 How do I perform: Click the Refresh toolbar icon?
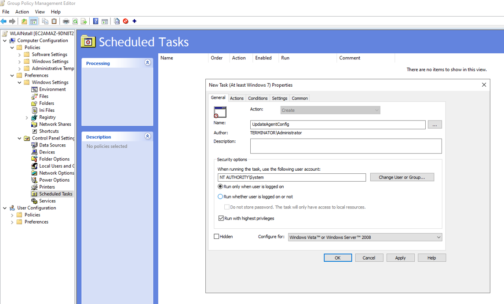click(x=75, y=21)
